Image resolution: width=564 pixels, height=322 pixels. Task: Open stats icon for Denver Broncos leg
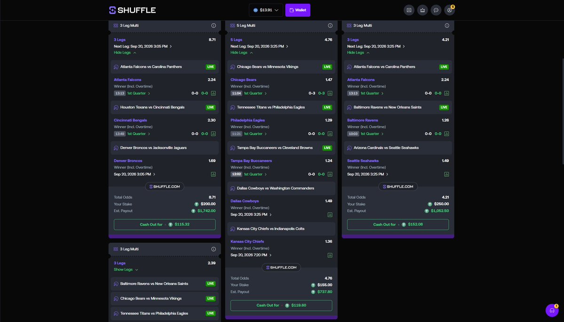coord(213,174)
